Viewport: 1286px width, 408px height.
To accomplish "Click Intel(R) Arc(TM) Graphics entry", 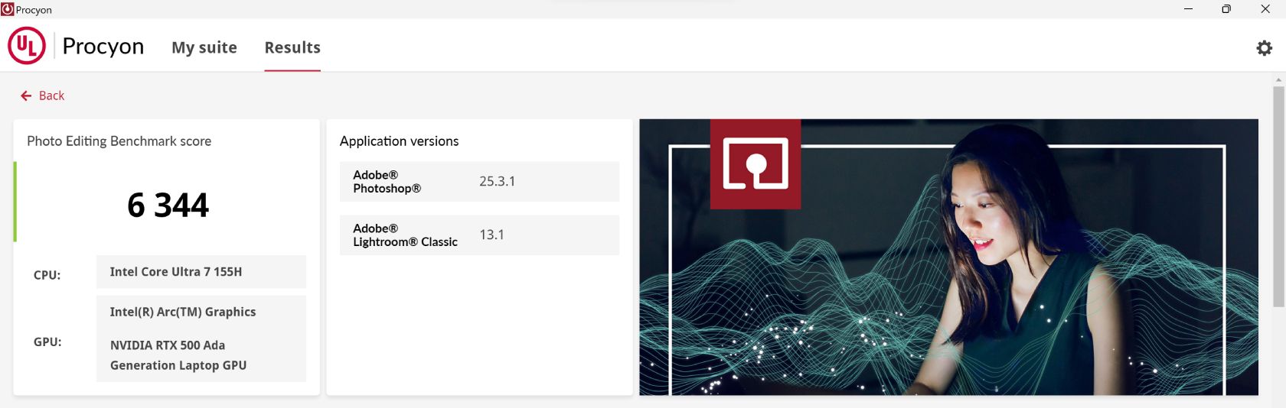I will click(183, 312).
